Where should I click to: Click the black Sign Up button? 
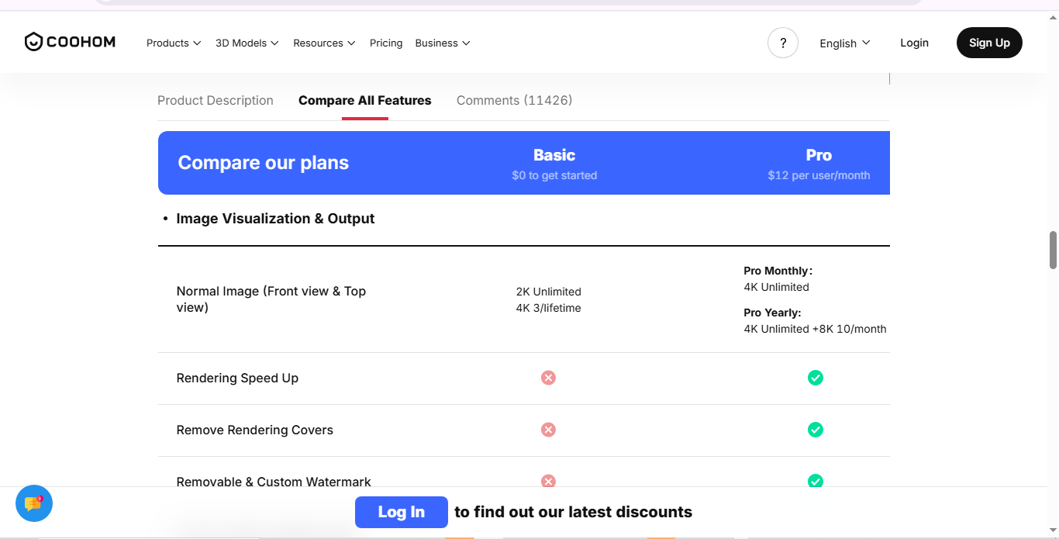(x=989, y=43)
